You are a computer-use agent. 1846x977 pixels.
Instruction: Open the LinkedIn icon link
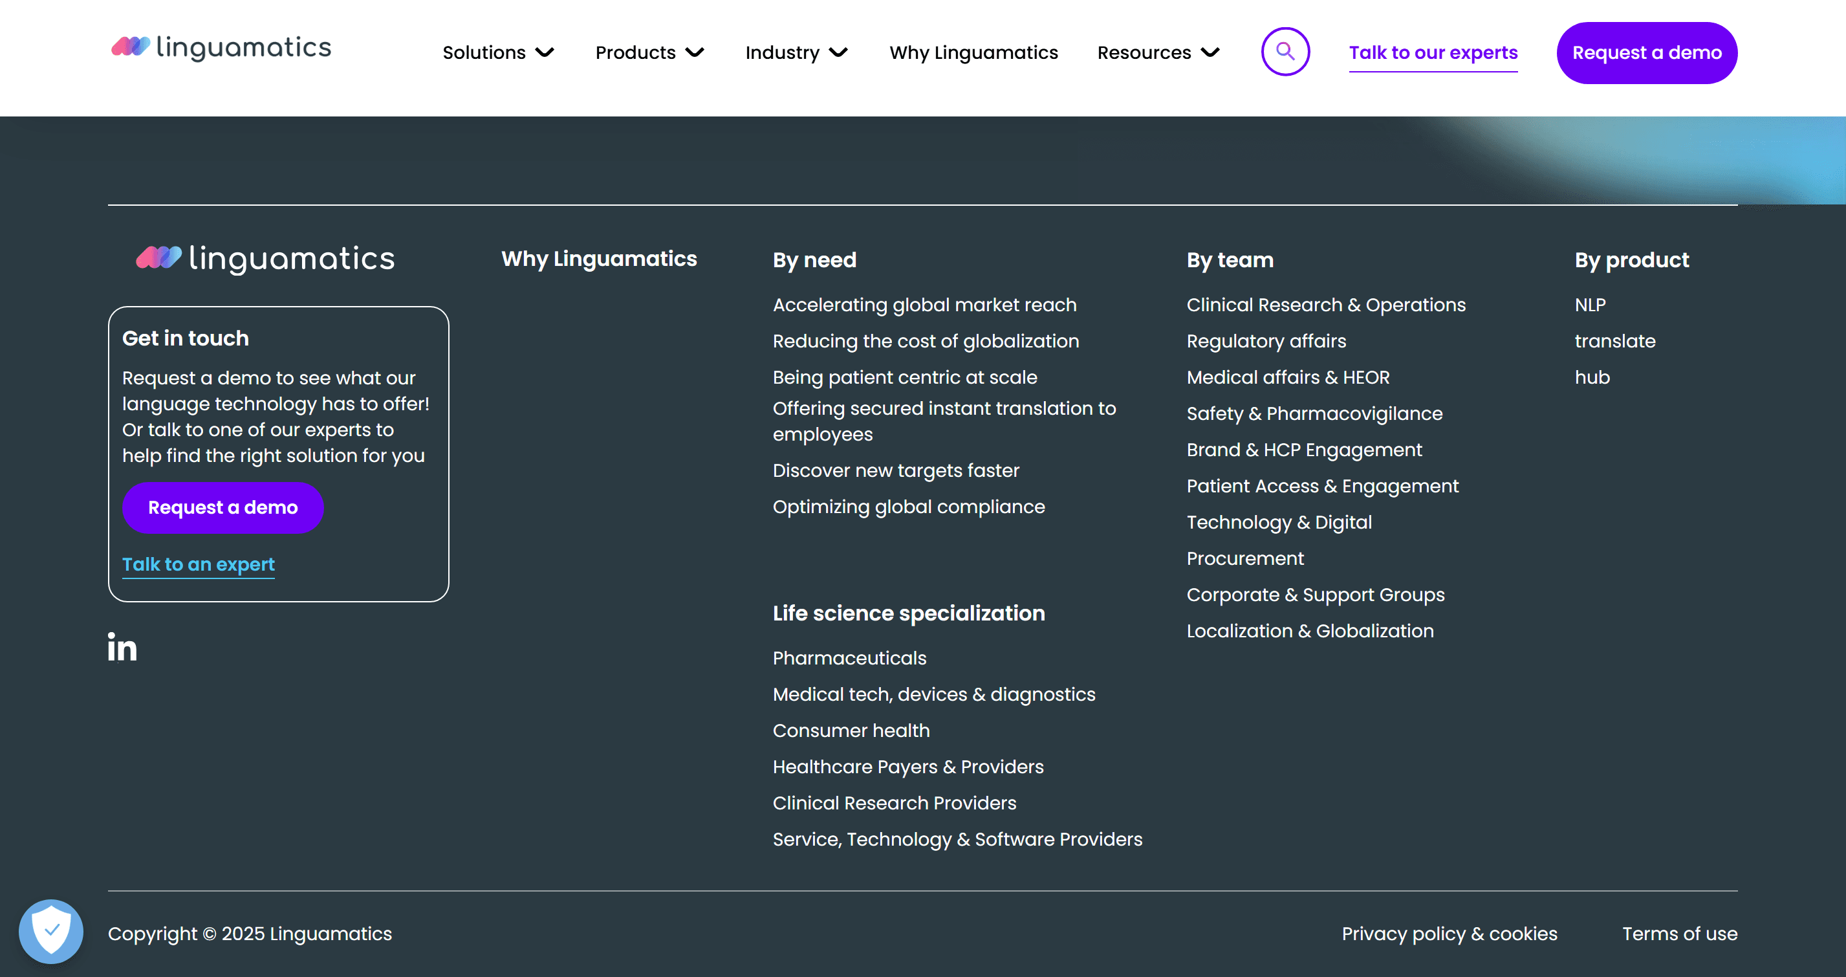coord(122,647)
